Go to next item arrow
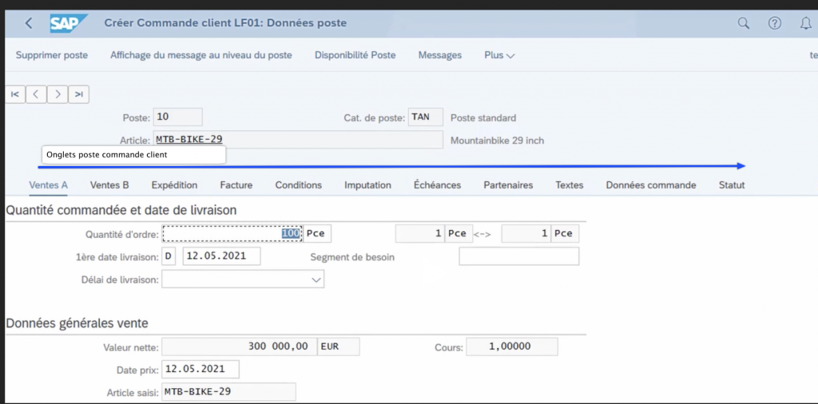 click(x=57, y=94)
